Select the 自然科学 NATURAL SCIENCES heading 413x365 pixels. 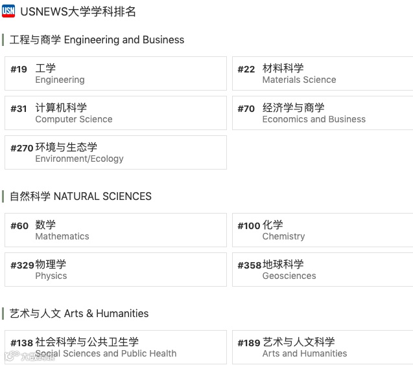[80, 197]
